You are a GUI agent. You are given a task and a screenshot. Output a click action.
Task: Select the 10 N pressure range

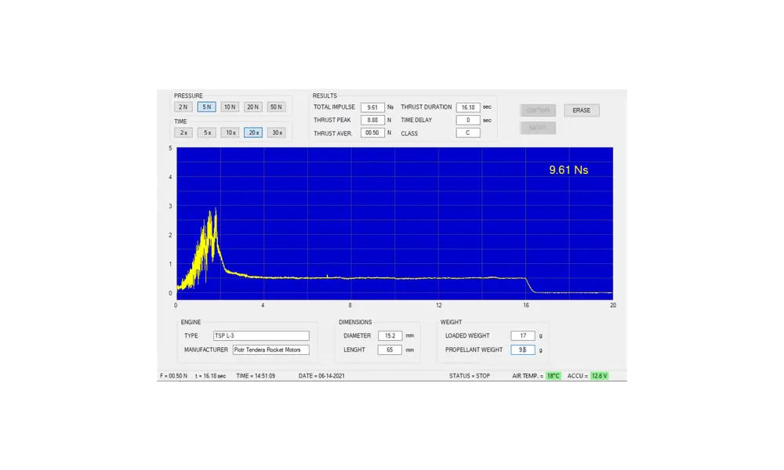230,107
